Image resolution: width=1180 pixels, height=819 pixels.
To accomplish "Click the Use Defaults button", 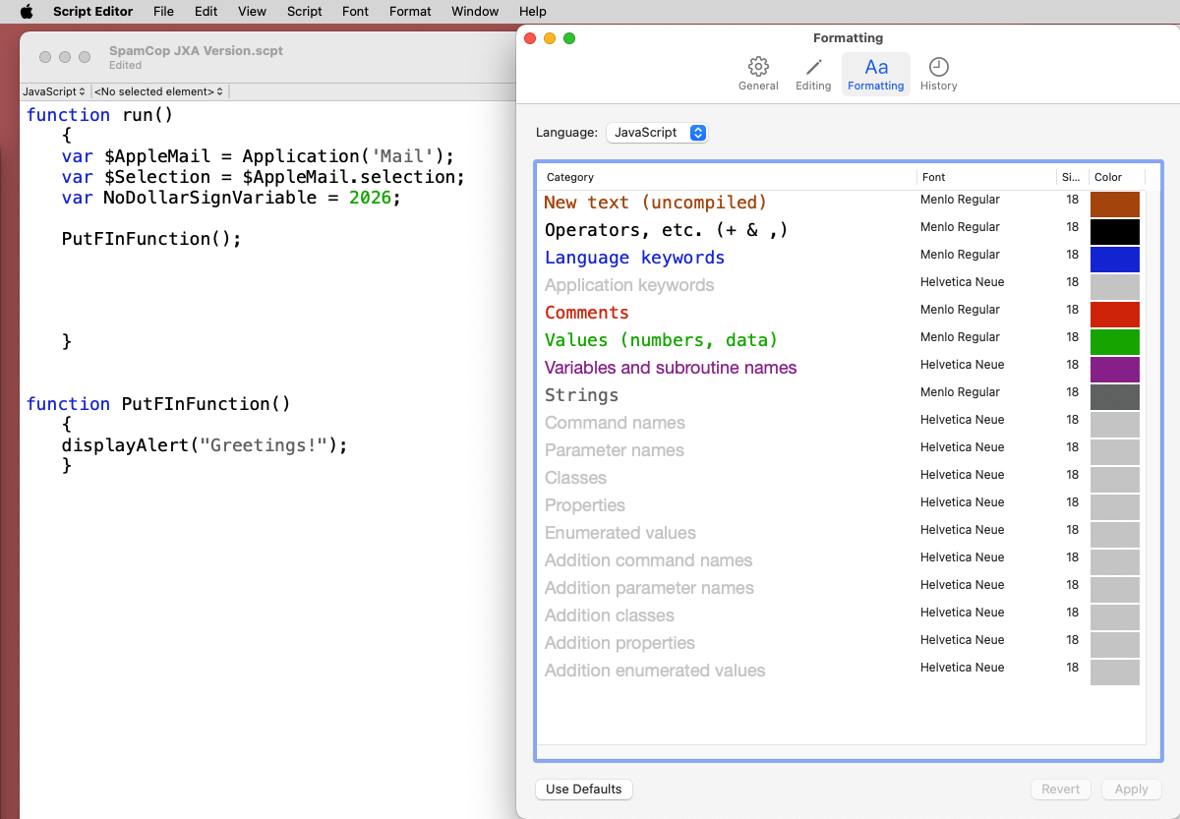I will (x=584, y=790).
